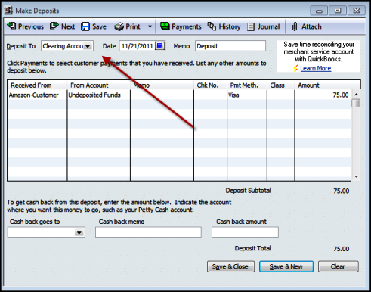371x292 pixels.
Task: Click Save & Close button
Action: (230, 266)
